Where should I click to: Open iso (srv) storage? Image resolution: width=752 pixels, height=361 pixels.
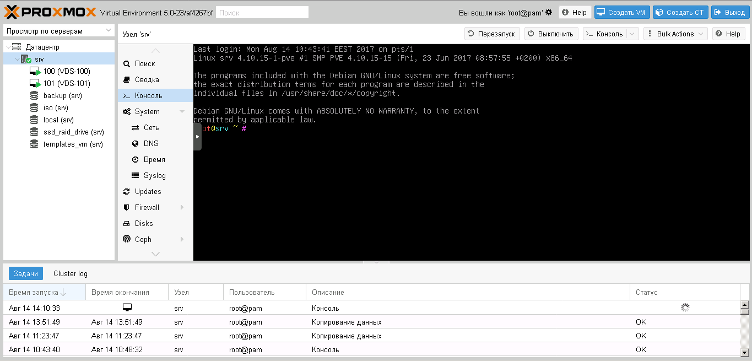56,107
